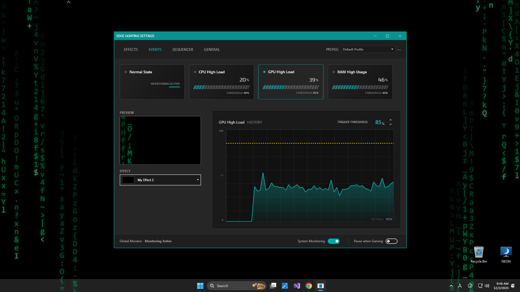Expand hidden system tray icons
The height and width of the screenshot is (292, 520).
point(451,286)
